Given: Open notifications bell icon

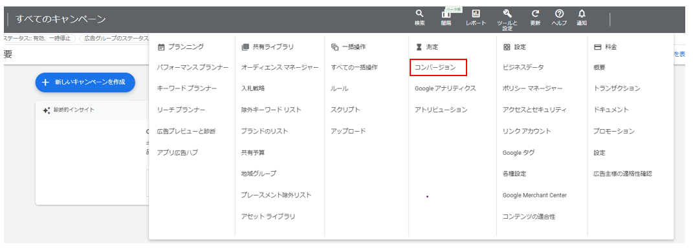Looking at the screenshot, I should (x=582, y=14).
